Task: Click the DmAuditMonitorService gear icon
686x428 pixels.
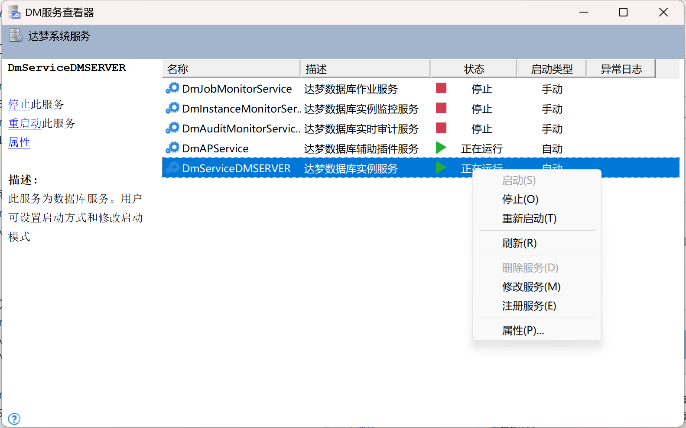Action: [x=172, y=128]
